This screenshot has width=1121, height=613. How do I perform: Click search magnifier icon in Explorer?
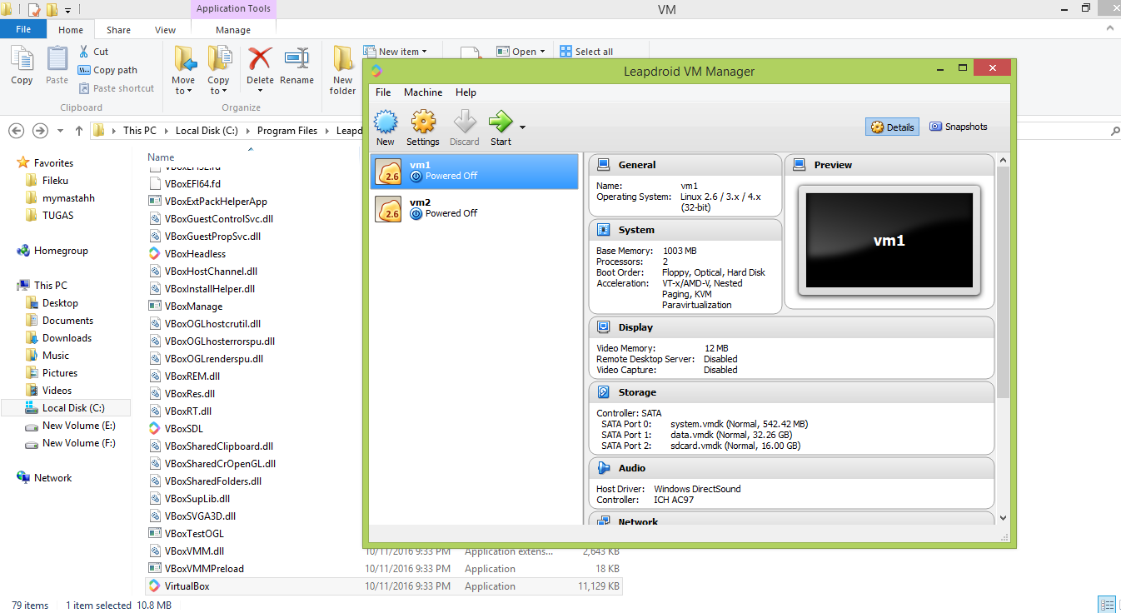(x=1114, y=131)
